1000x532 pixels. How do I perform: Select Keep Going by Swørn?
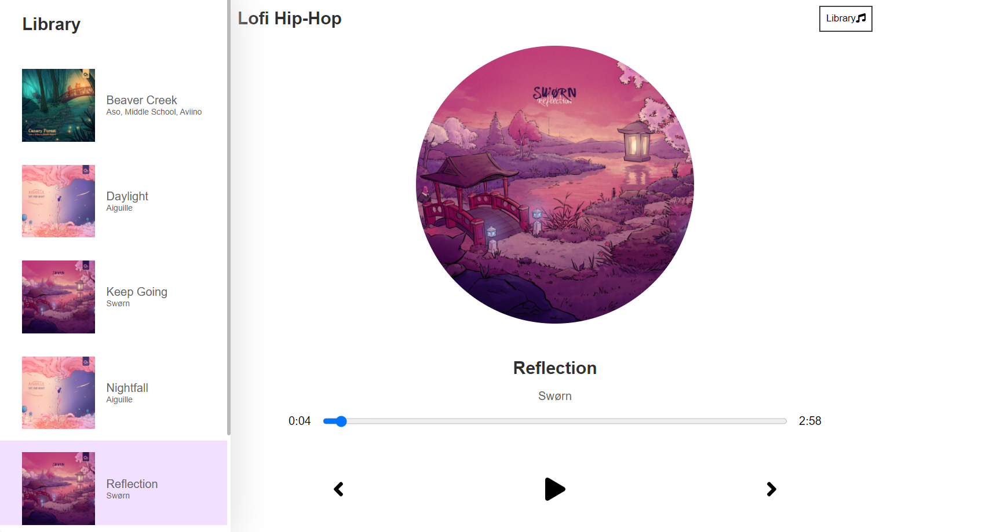[114, 297]
